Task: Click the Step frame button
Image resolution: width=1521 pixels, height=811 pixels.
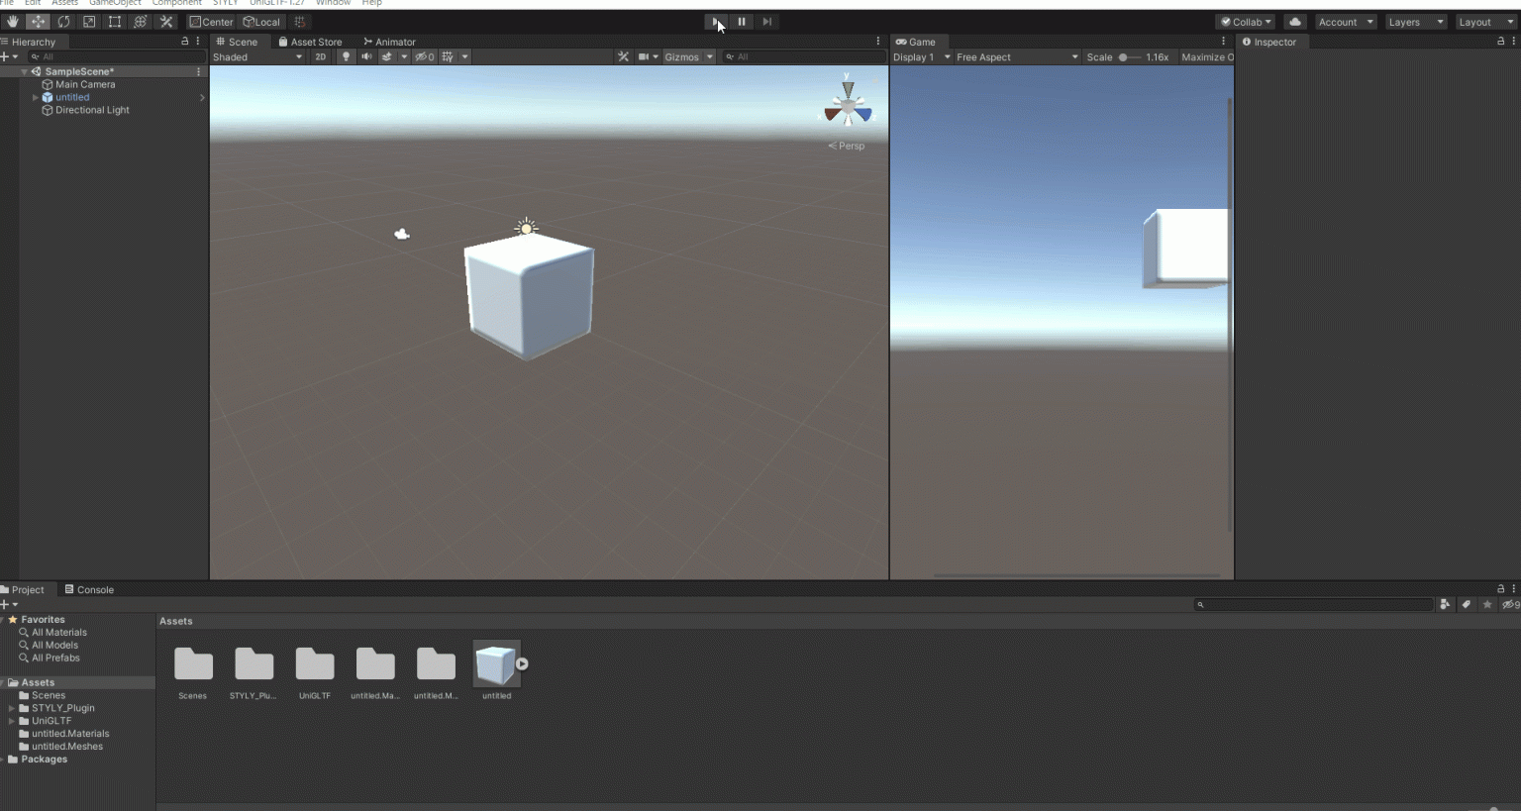Action: [x=766, y=22]
